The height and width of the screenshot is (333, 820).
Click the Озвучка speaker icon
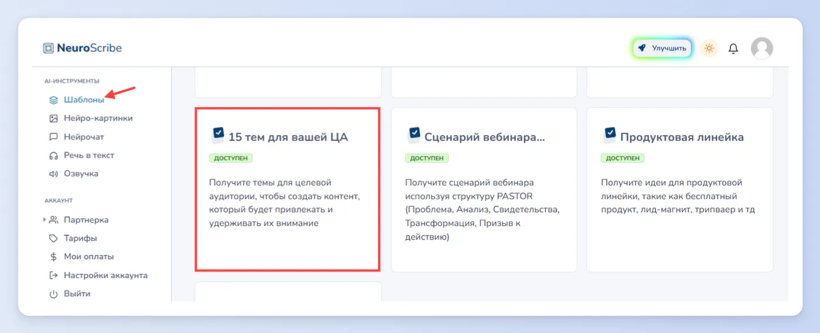53,174
